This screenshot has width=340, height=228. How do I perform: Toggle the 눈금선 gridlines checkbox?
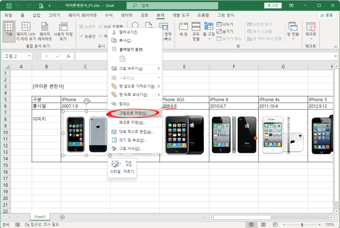81,36
